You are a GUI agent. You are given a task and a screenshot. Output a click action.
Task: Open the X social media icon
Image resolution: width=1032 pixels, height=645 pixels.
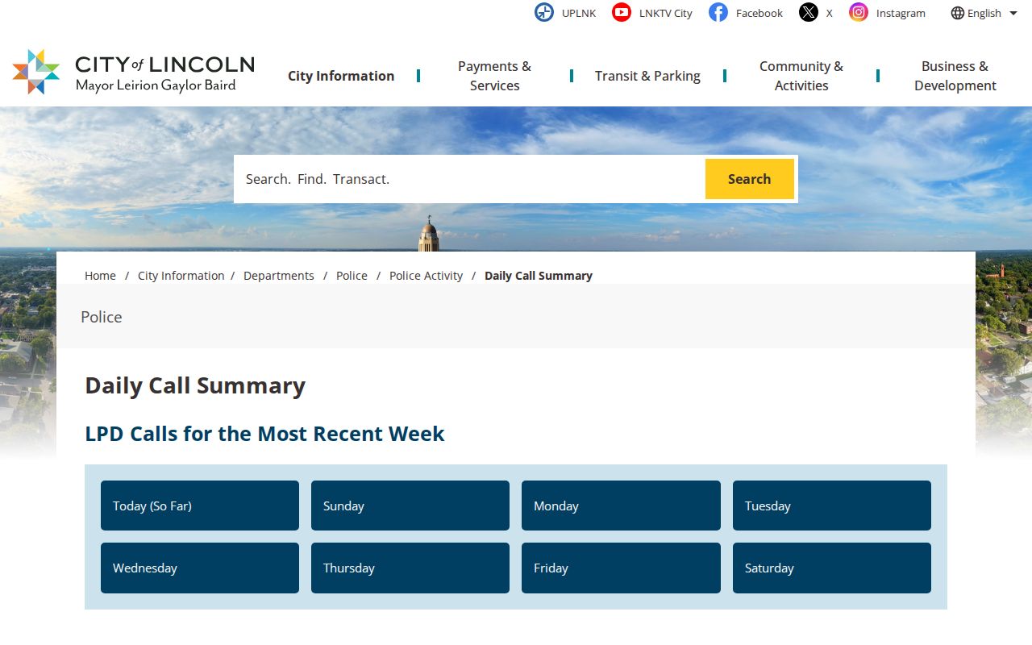click(809, 13)
